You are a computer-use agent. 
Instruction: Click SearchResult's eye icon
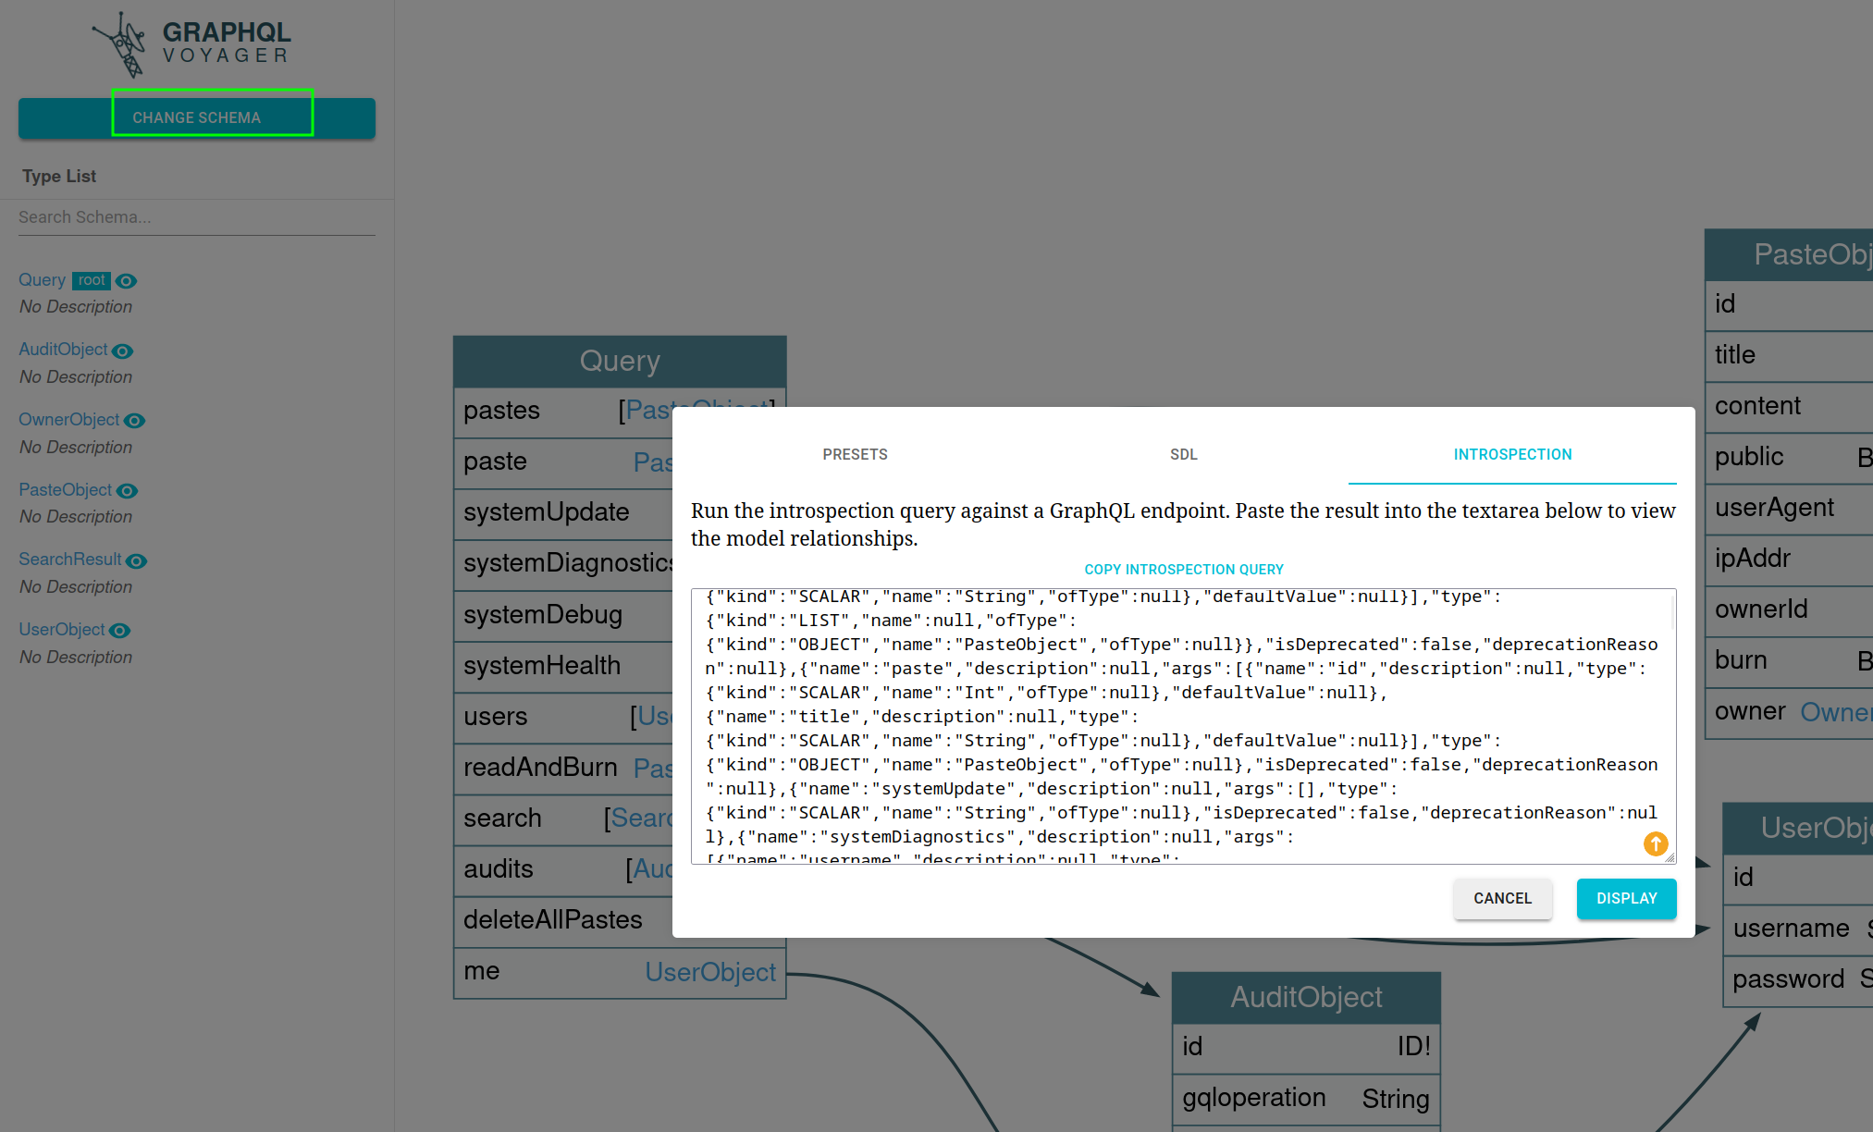[136, 561]
